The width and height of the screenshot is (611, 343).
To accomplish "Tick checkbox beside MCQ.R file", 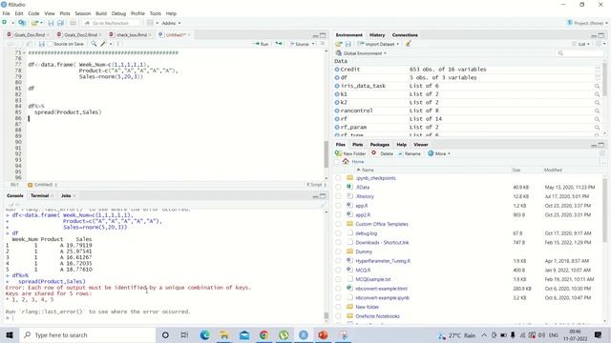I will [338, 270].
